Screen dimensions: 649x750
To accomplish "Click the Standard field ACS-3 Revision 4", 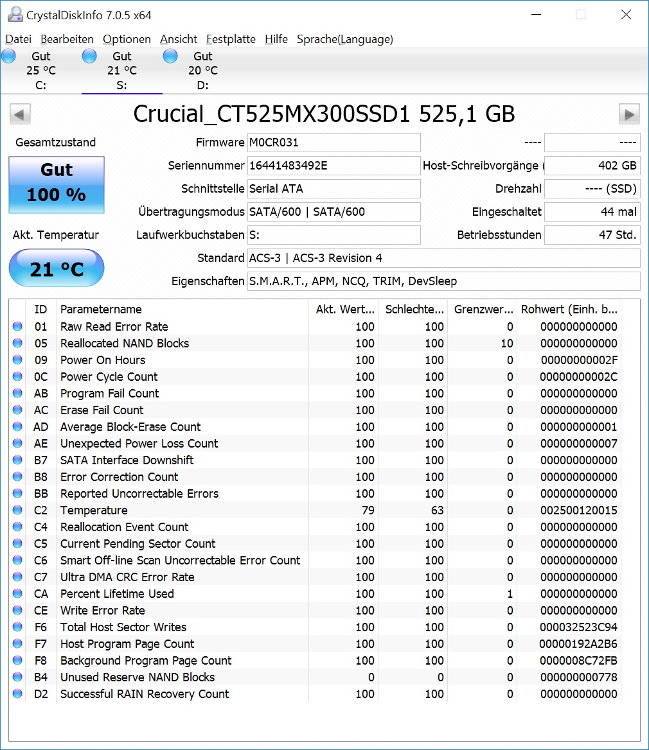I will click(443, 258).
